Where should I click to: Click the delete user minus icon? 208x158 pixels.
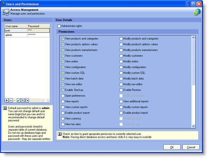click(x=11, y=100)
